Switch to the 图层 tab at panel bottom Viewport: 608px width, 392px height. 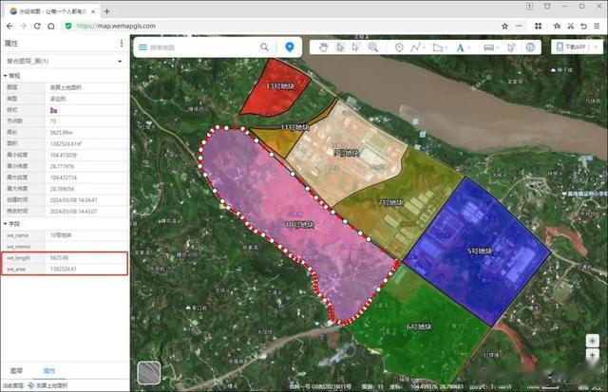[x=16, y=371]
